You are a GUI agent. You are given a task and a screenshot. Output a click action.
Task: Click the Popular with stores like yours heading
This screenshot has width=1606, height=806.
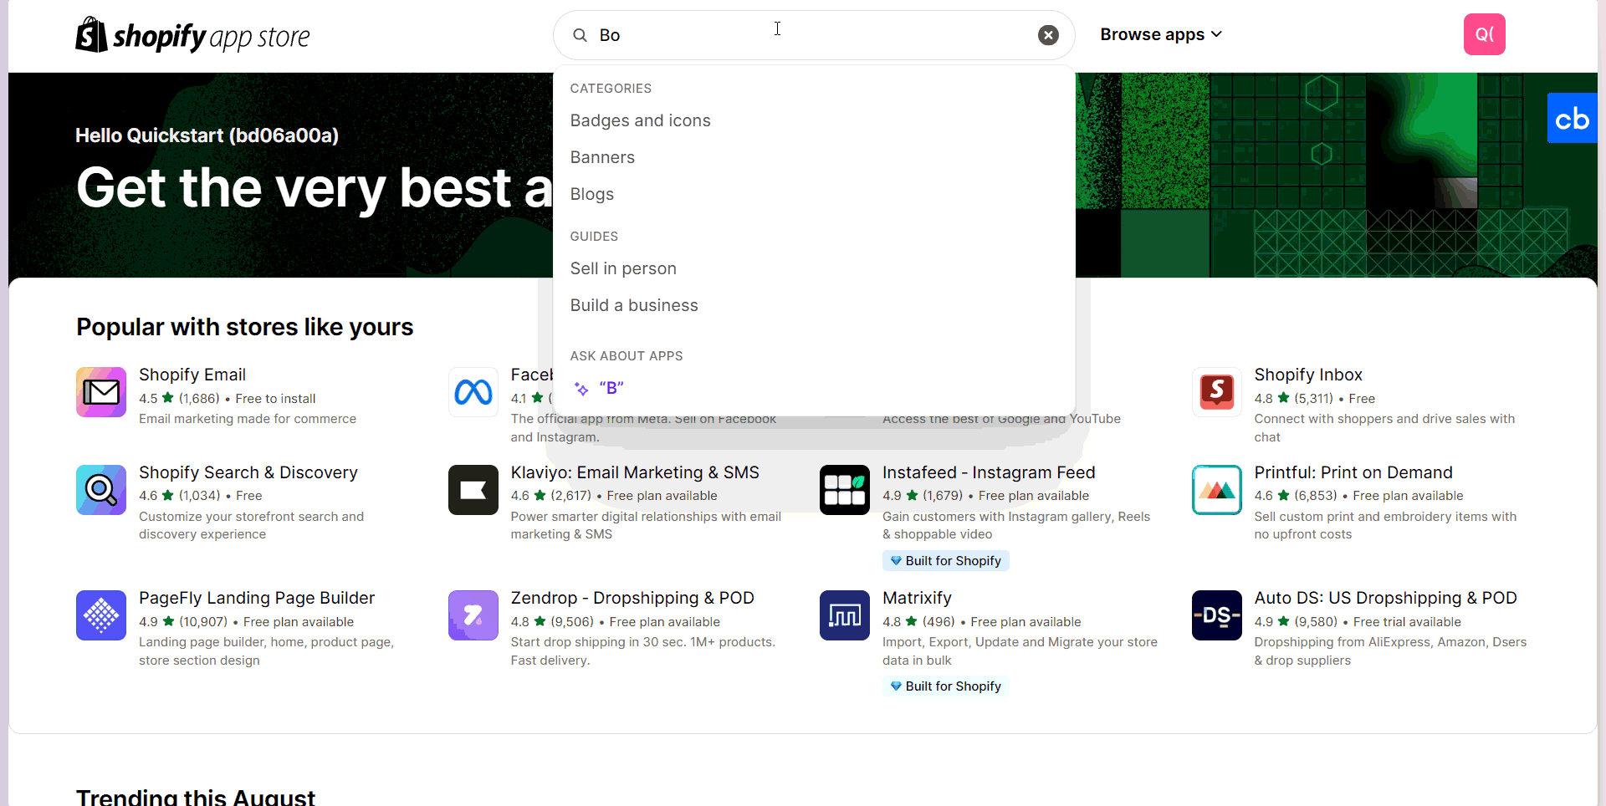click(244, 327)
